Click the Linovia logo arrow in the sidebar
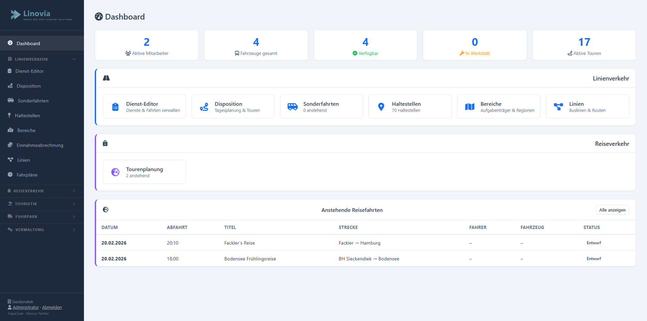Viewport: 647px width, 321px height. 16,14
